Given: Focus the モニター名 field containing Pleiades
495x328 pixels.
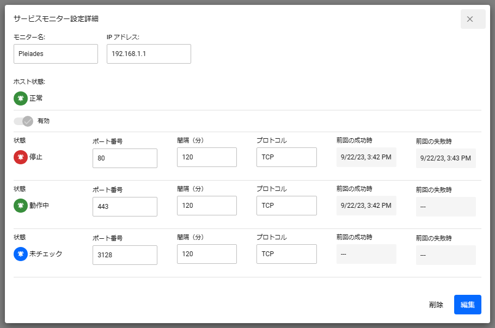Looking at the screenshot, I should 56,54.
